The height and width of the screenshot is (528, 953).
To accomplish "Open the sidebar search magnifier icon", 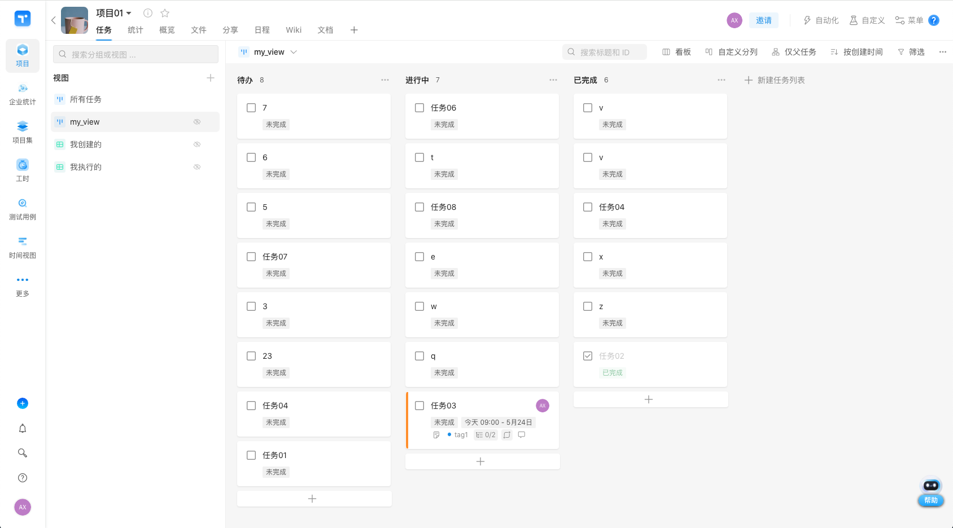I will (x=23, y=453).
